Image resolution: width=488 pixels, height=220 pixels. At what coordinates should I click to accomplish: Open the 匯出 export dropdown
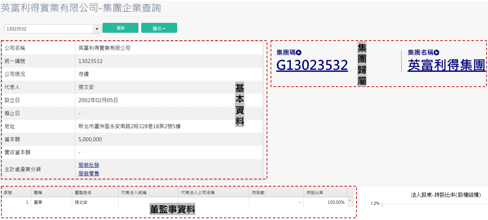point(159,28)
